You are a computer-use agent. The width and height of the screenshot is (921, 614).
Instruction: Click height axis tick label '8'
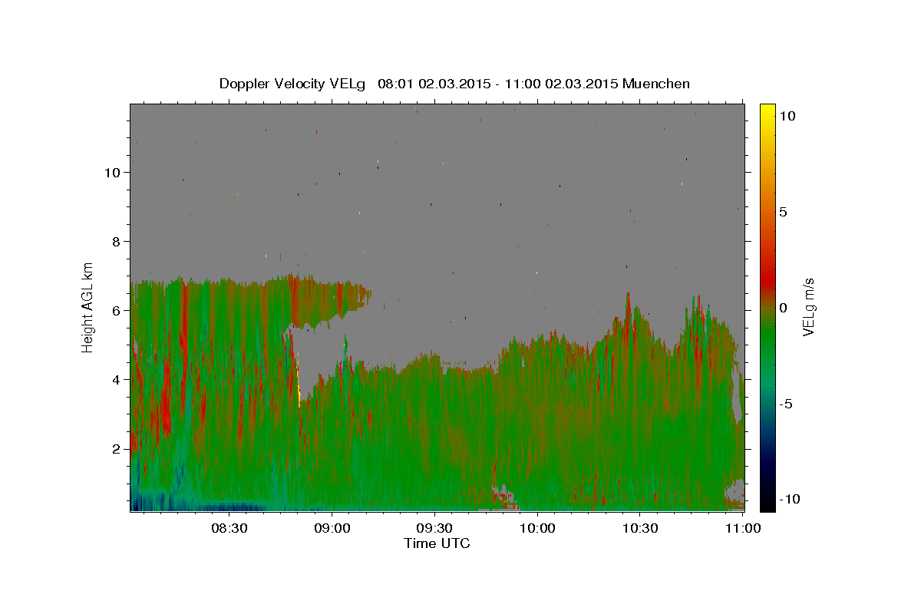117,242
